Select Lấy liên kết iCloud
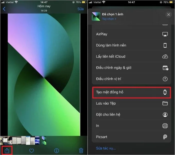The image size is (175, 155). click(x=131, y=56)
